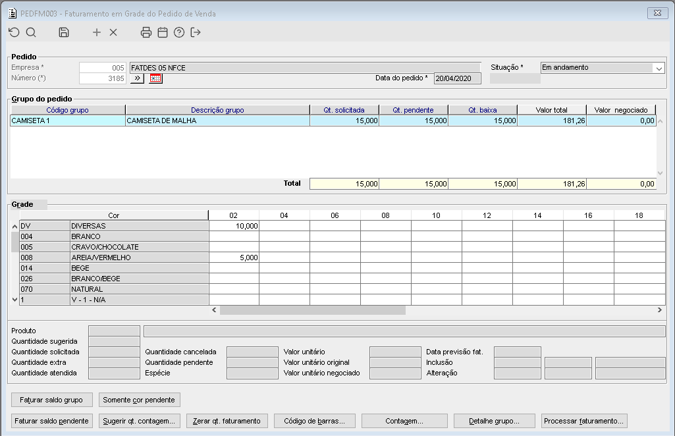This screenshot has width=675, height=436.
Task: Click the Valor unitário field
Action: pyautogui.click(x=395, y=352)
